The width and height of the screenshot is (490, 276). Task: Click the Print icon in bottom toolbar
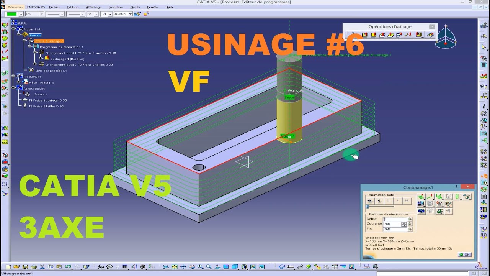pyautogui.click(x=34, y=267)
